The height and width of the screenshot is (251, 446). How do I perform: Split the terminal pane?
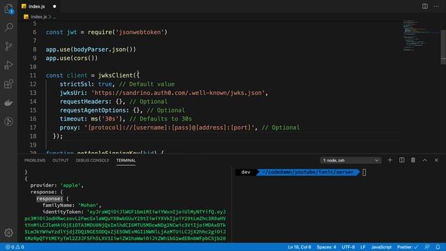tap(401, 160)
